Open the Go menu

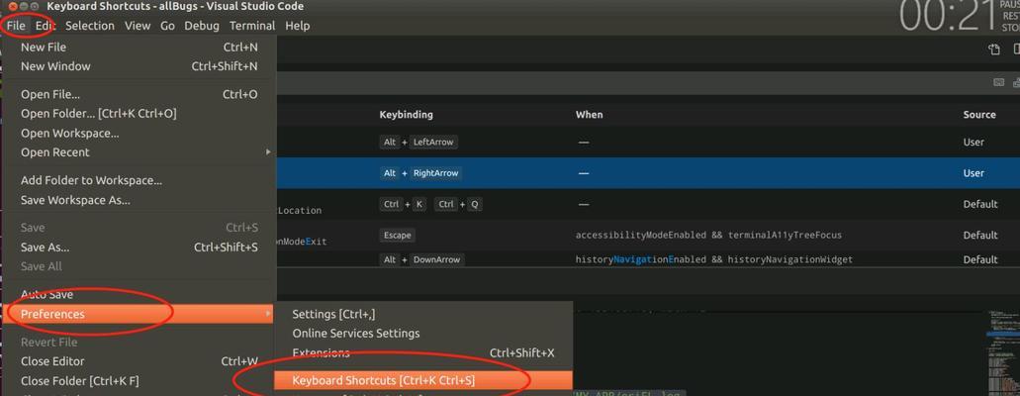tap(168, 26)
